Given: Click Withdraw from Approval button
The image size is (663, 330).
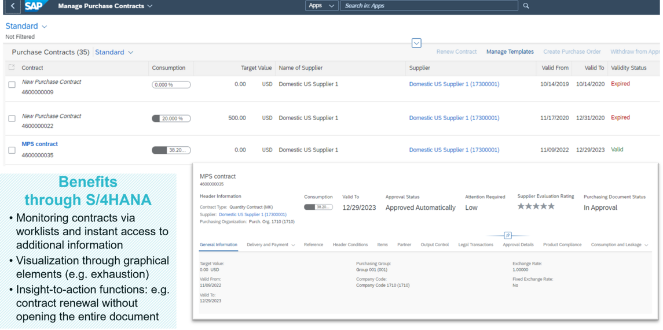Looking at the screenshot, I should [635, 52].
